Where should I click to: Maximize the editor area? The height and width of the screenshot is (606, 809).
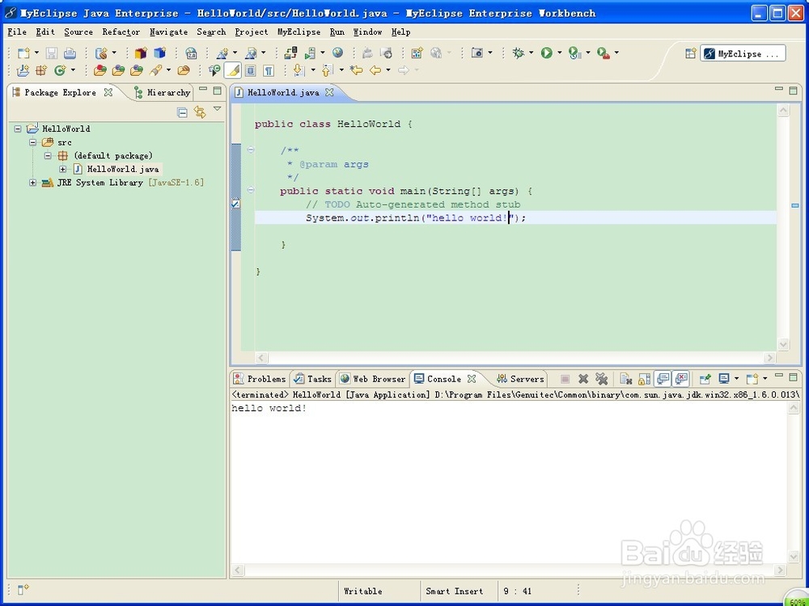click(793, 90)
